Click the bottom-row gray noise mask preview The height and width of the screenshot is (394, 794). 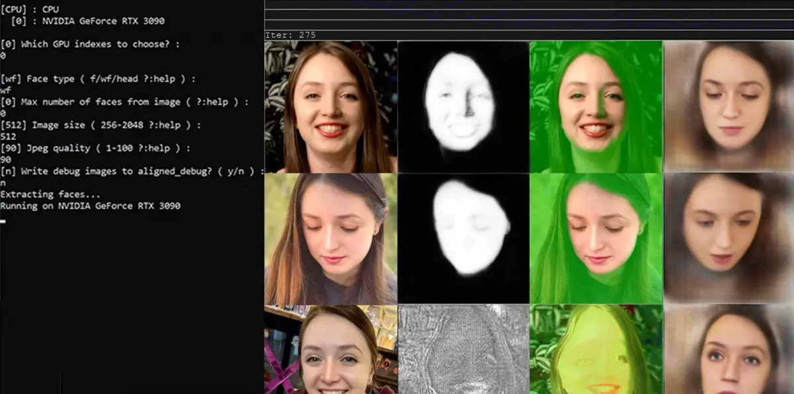tap(463, 349)
